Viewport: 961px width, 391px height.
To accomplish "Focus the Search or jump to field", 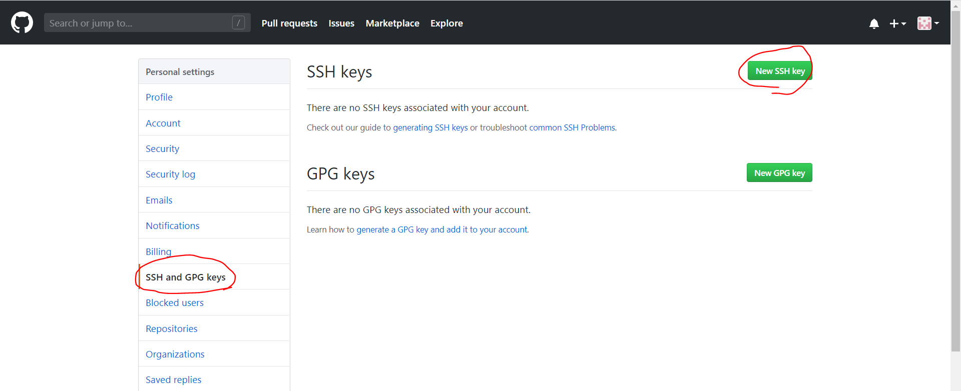I will (147, 23).
